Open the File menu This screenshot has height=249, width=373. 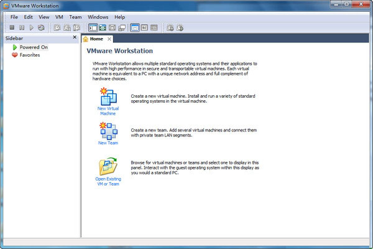[14, 17]
